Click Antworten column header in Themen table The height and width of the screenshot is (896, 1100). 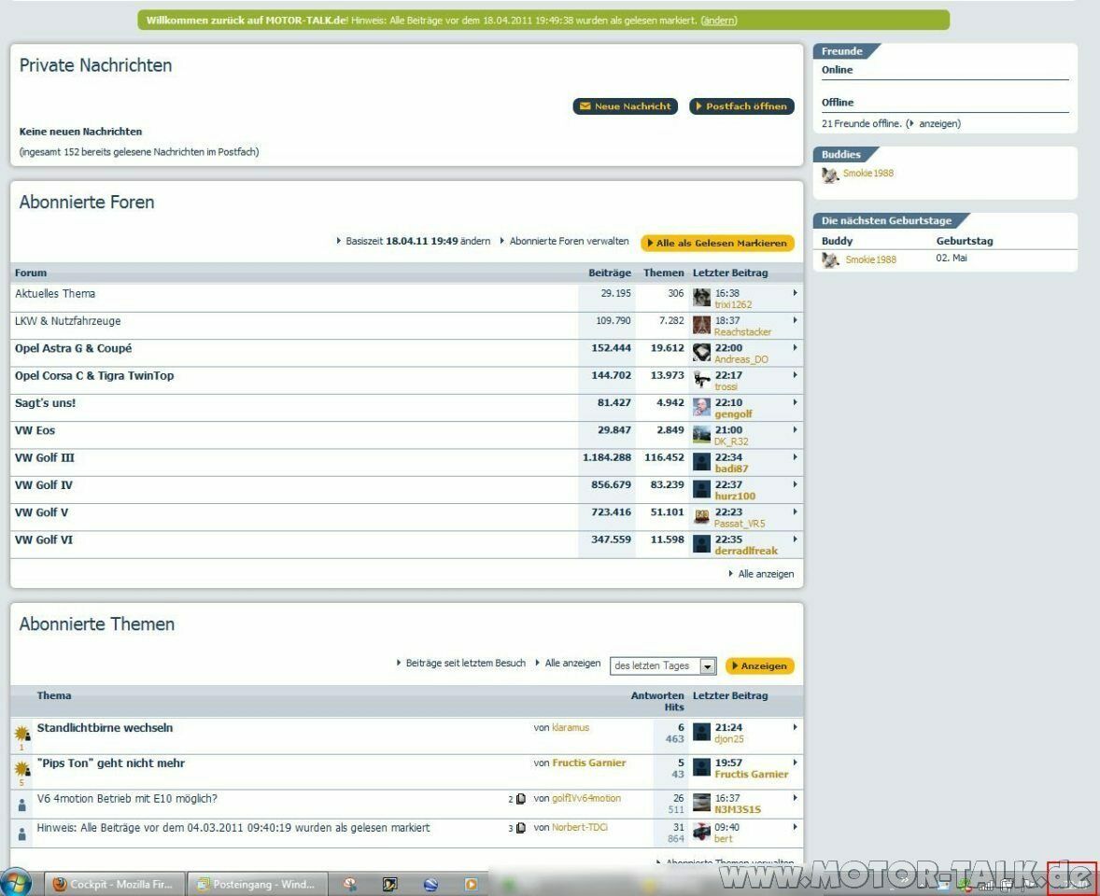point(656,695)
